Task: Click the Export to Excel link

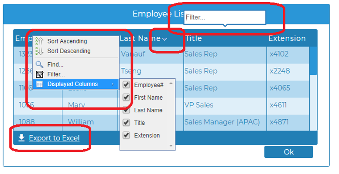Action: pos(54,138)
